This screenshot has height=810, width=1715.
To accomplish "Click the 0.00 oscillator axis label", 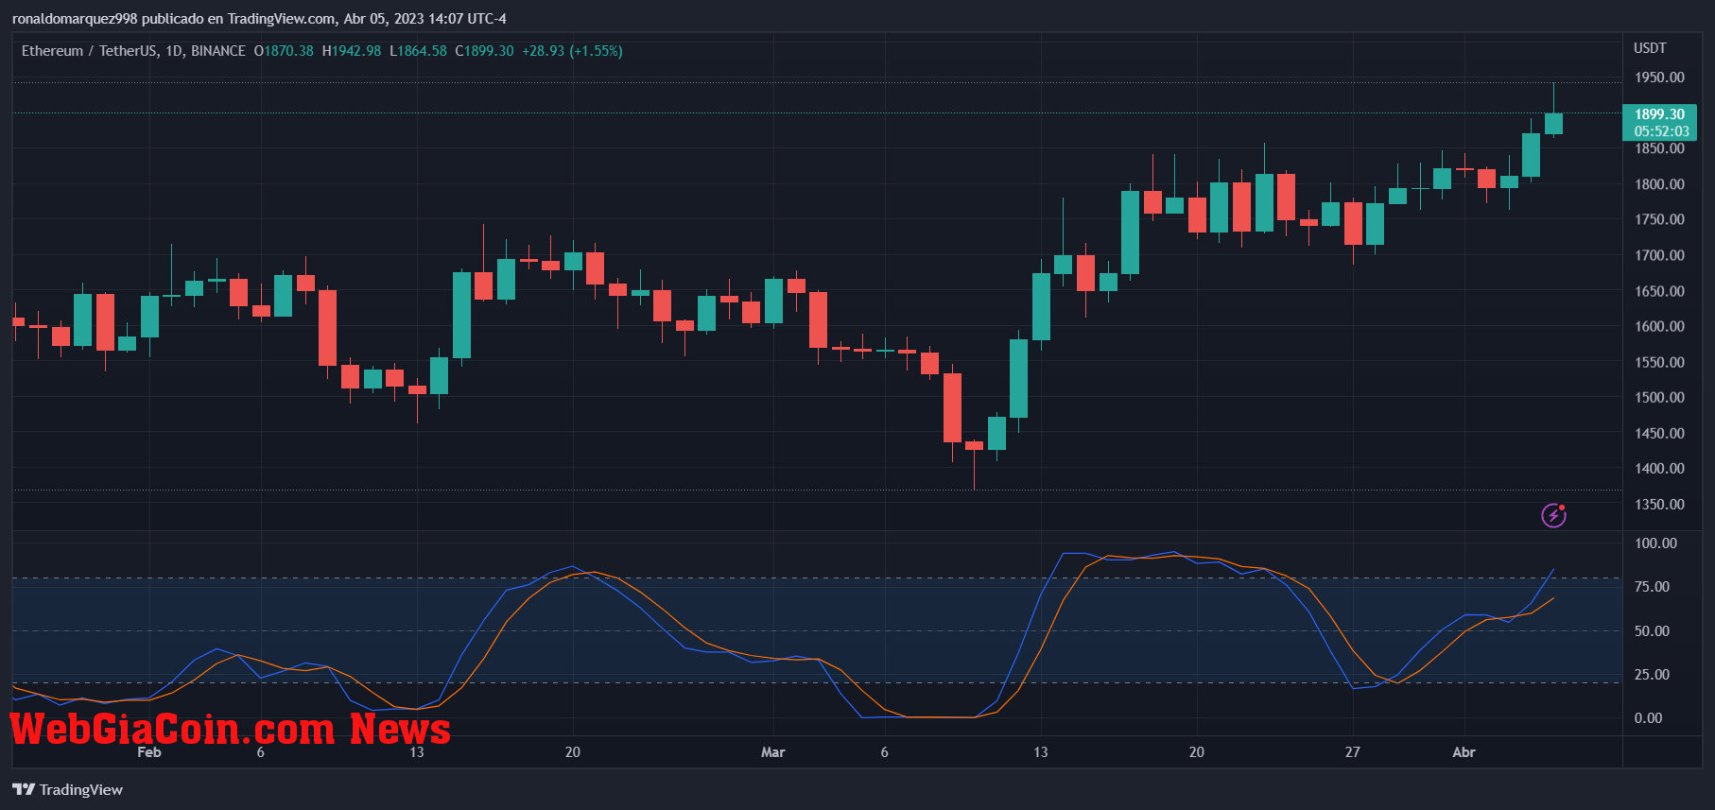I will [x=1648, y=718].
